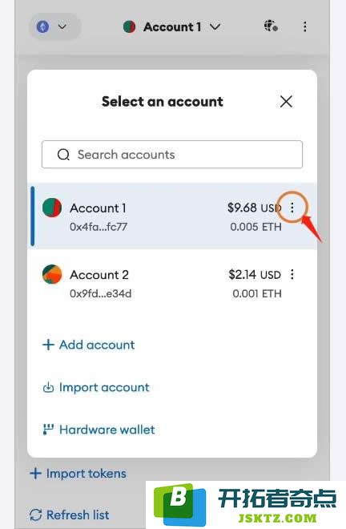Click the header Account 1 avatar icon
This screenshot has width=346, height=529.
point(130,26)
